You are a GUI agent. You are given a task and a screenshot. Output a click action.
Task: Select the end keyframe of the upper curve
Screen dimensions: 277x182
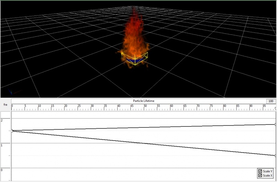click(x=275, y=124)
